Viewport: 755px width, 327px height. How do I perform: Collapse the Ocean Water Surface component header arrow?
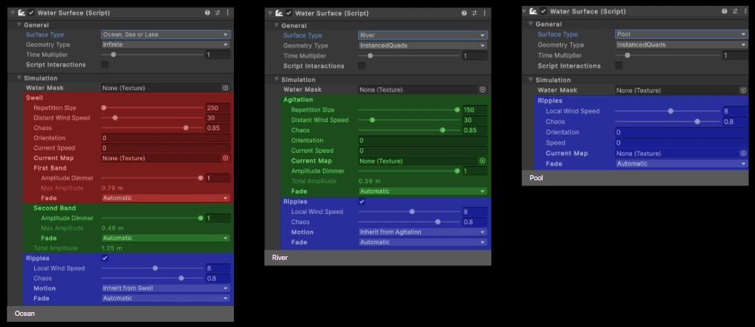click(x=13, y=13)
